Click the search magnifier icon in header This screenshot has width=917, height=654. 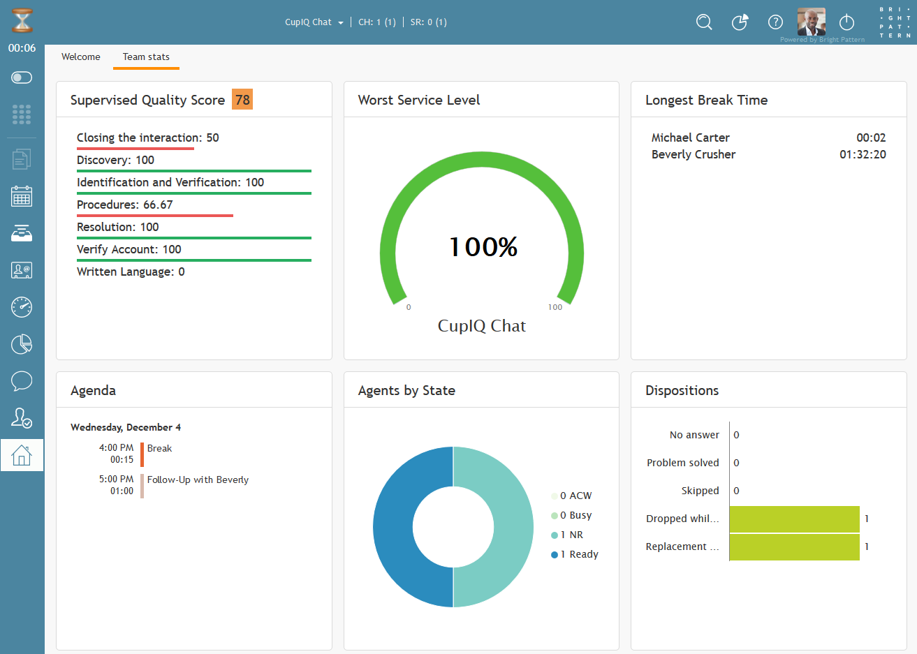[704, 22]
